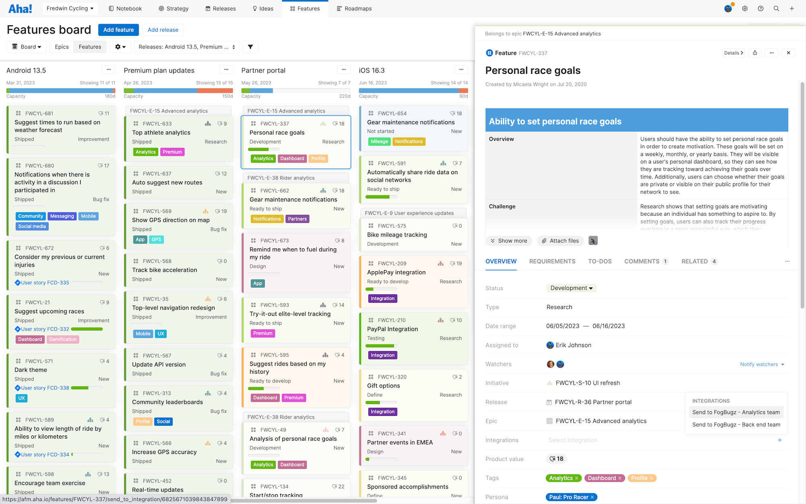
Task: Click the feature panel three-dots menu
Action: [x=771, y=53]
